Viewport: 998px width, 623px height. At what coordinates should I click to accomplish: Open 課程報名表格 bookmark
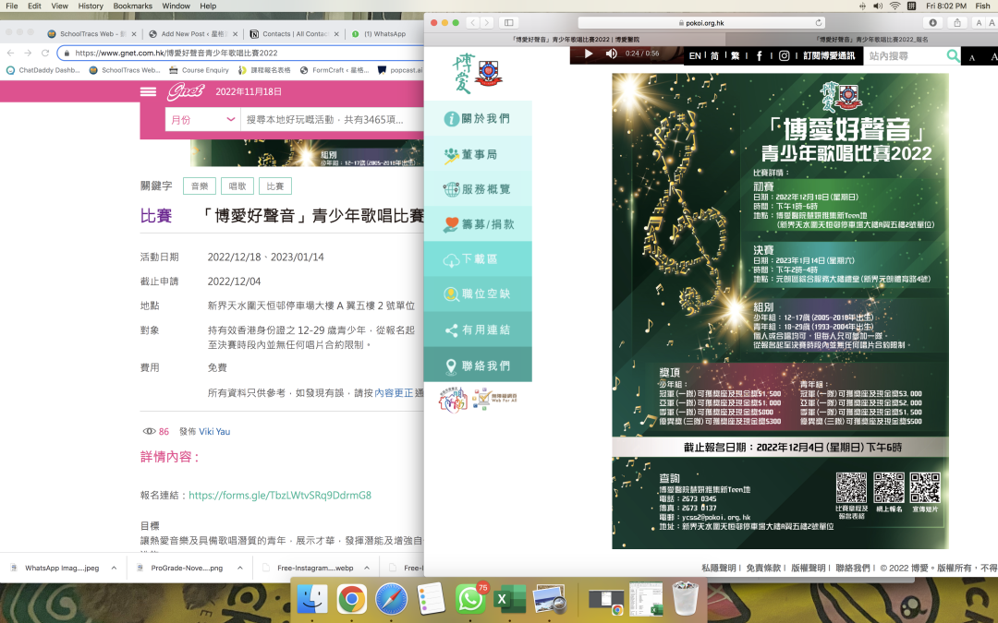point(264,70)
